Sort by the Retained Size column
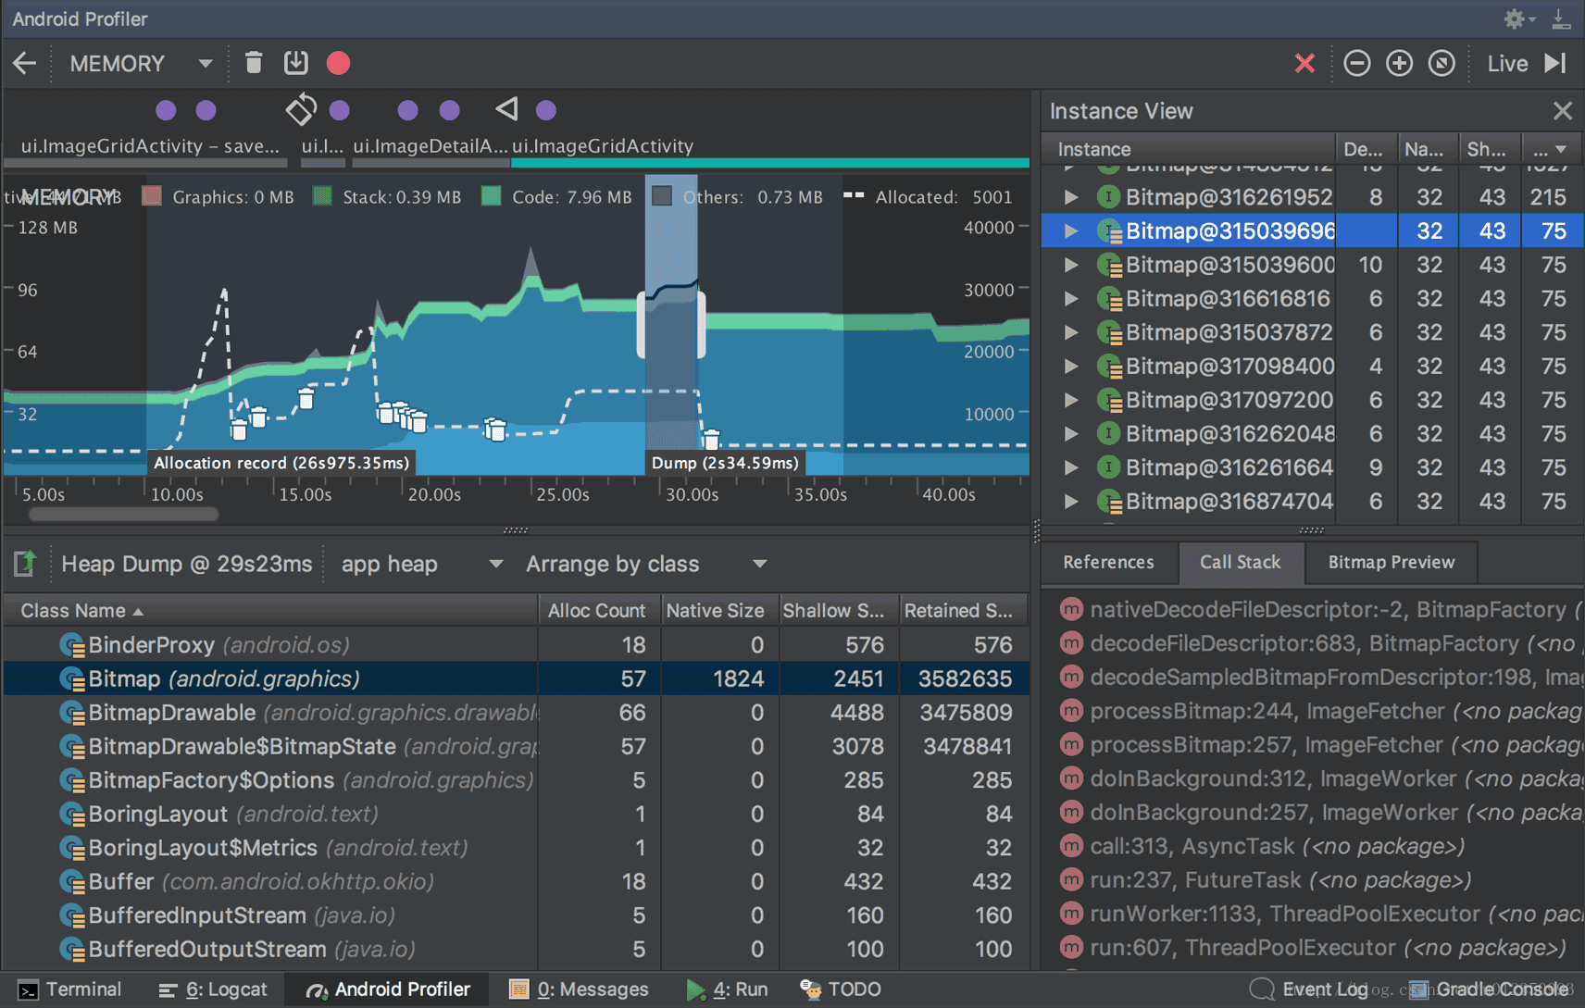 tap(963, 611)
